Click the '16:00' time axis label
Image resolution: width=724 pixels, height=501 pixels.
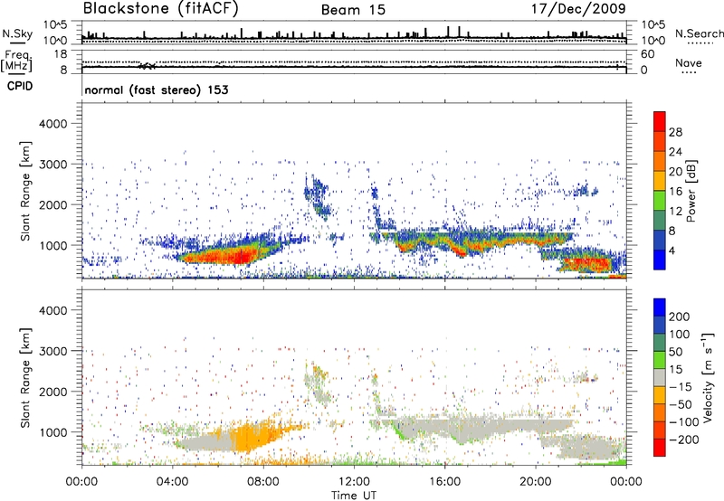click(444, 482)
